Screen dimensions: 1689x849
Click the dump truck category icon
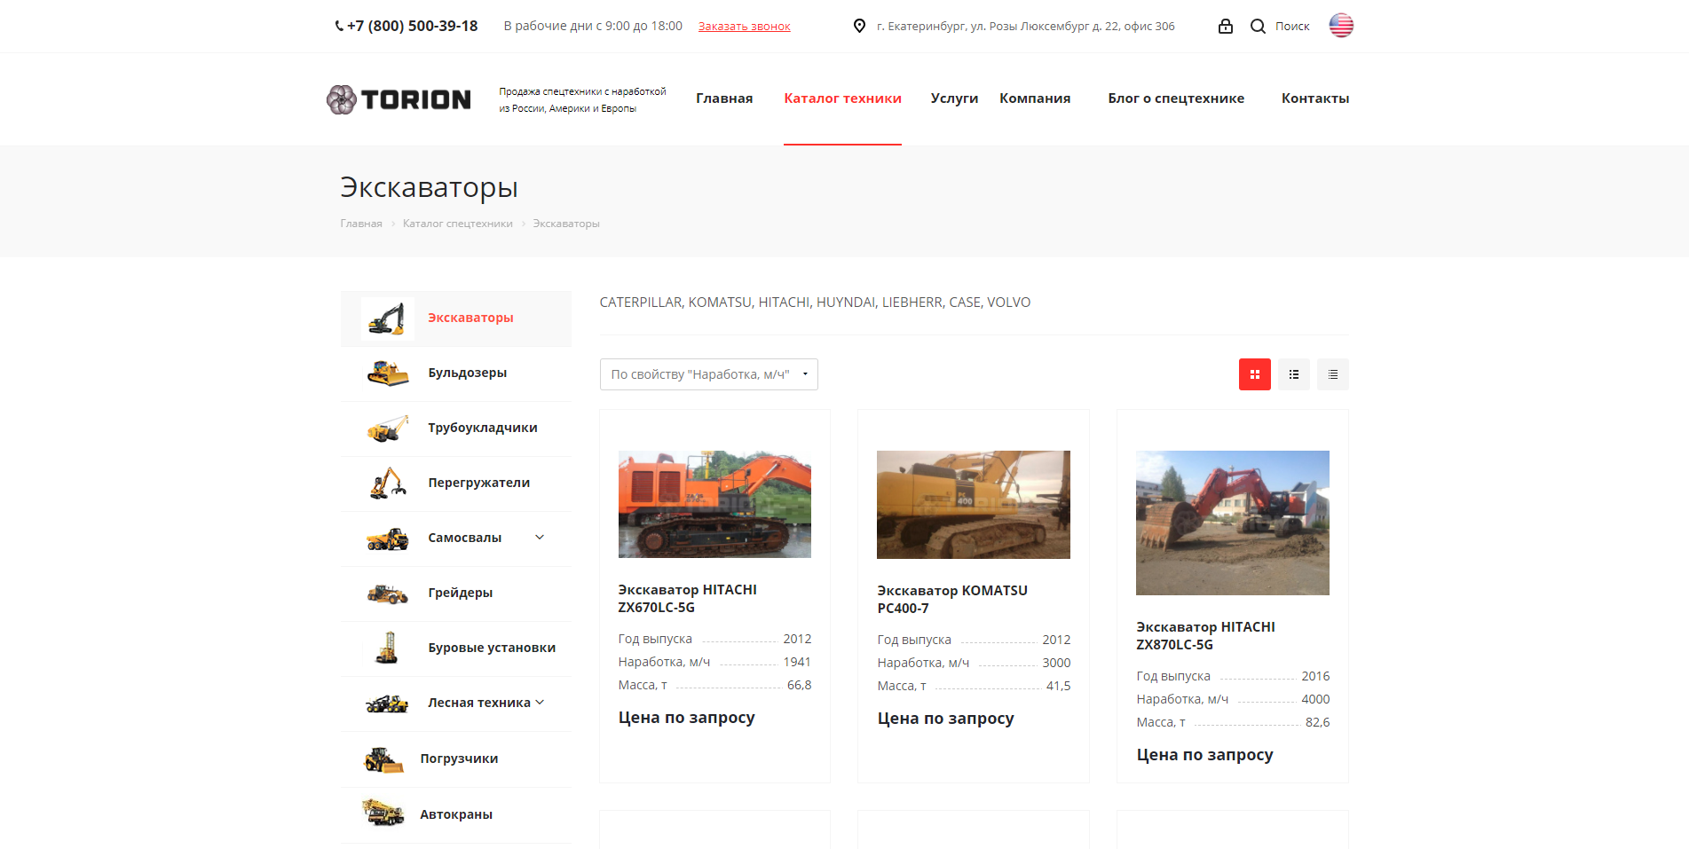pos(388,538)
